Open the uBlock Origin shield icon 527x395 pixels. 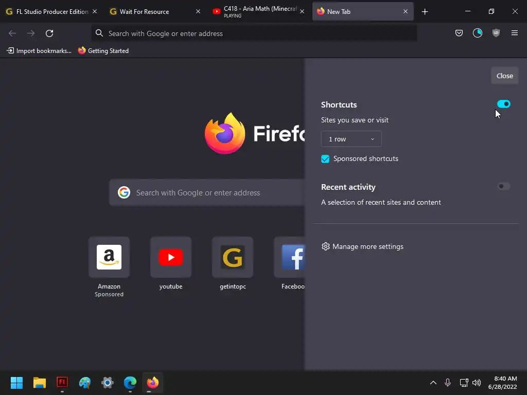[x=496, y=33]
